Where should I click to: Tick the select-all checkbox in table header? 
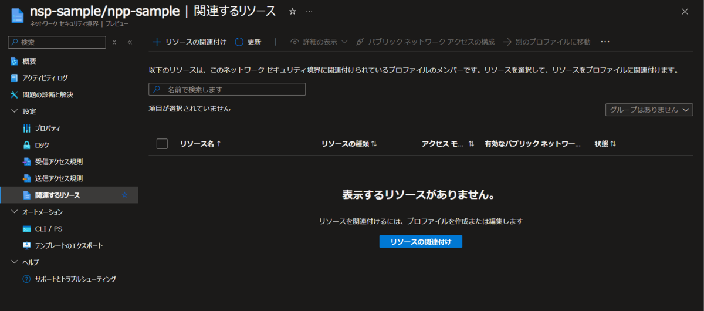pyautogui.click(x=163, y=144)
